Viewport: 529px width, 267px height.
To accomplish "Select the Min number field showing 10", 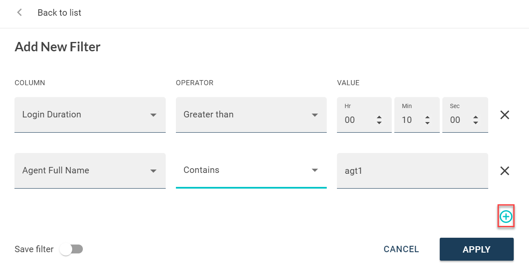I will pyautogui.click(x=410, y=120).
